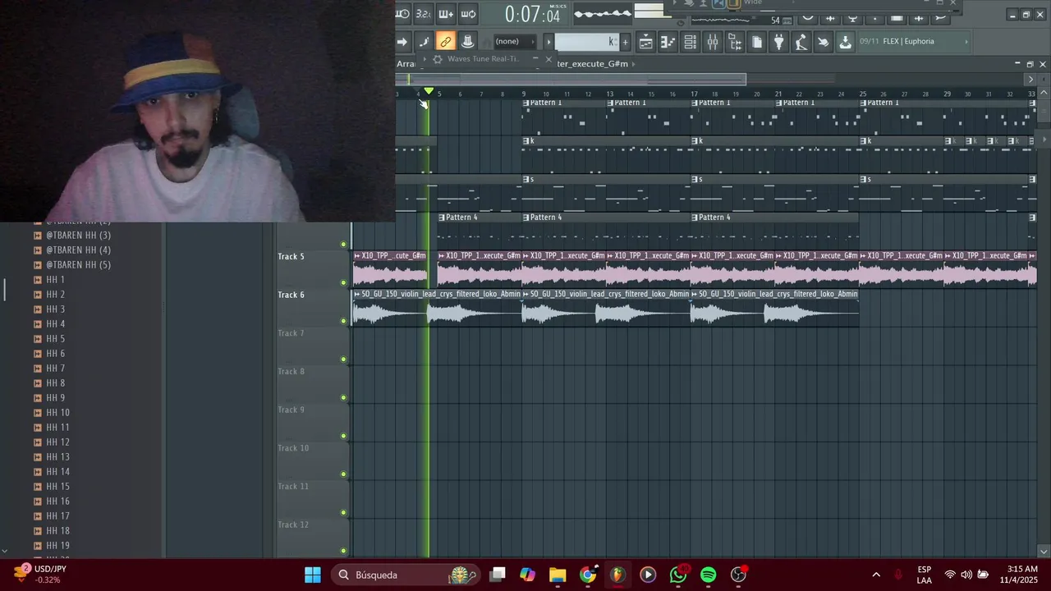The width and height of the screenshot is (1051, 591).
Task: Click the typing keyboard piano icon
Action: [x=467, y=42]
